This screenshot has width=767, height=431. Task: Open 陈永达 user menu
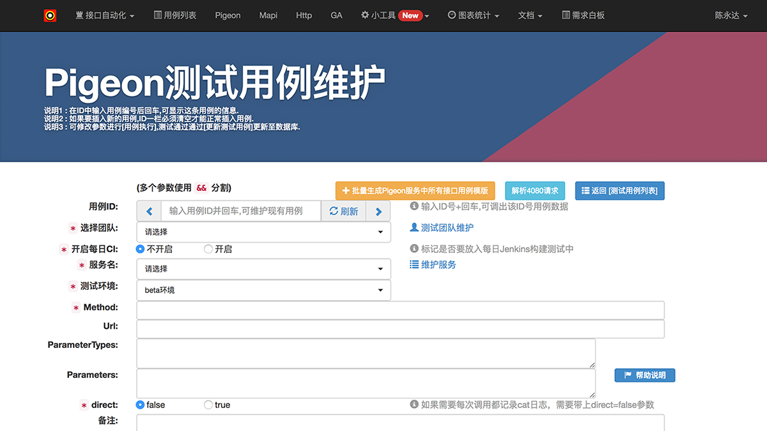(731, 15)
